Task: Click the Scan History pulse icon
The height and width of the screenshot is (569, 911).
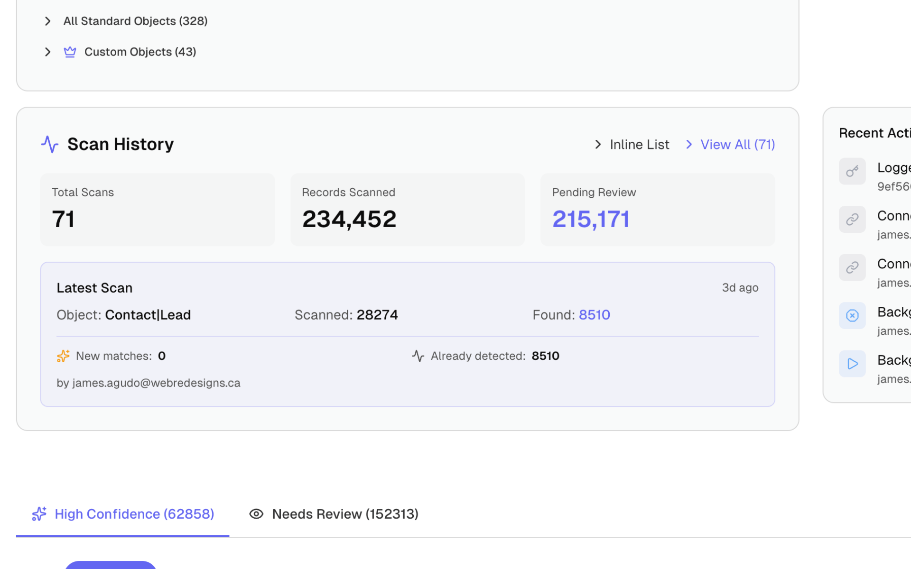Action: click(x=49, y=144)
